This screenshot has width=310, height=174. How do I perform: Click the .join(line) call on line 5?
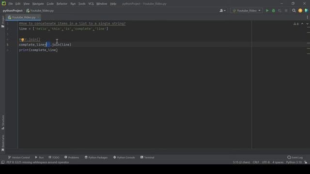[x=61, y=45]
